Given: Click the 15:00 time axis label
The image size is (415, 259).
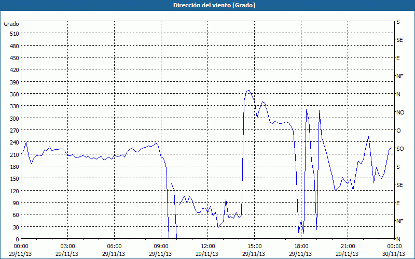Looking at the screenshot, I should click(x=254, y=247).
